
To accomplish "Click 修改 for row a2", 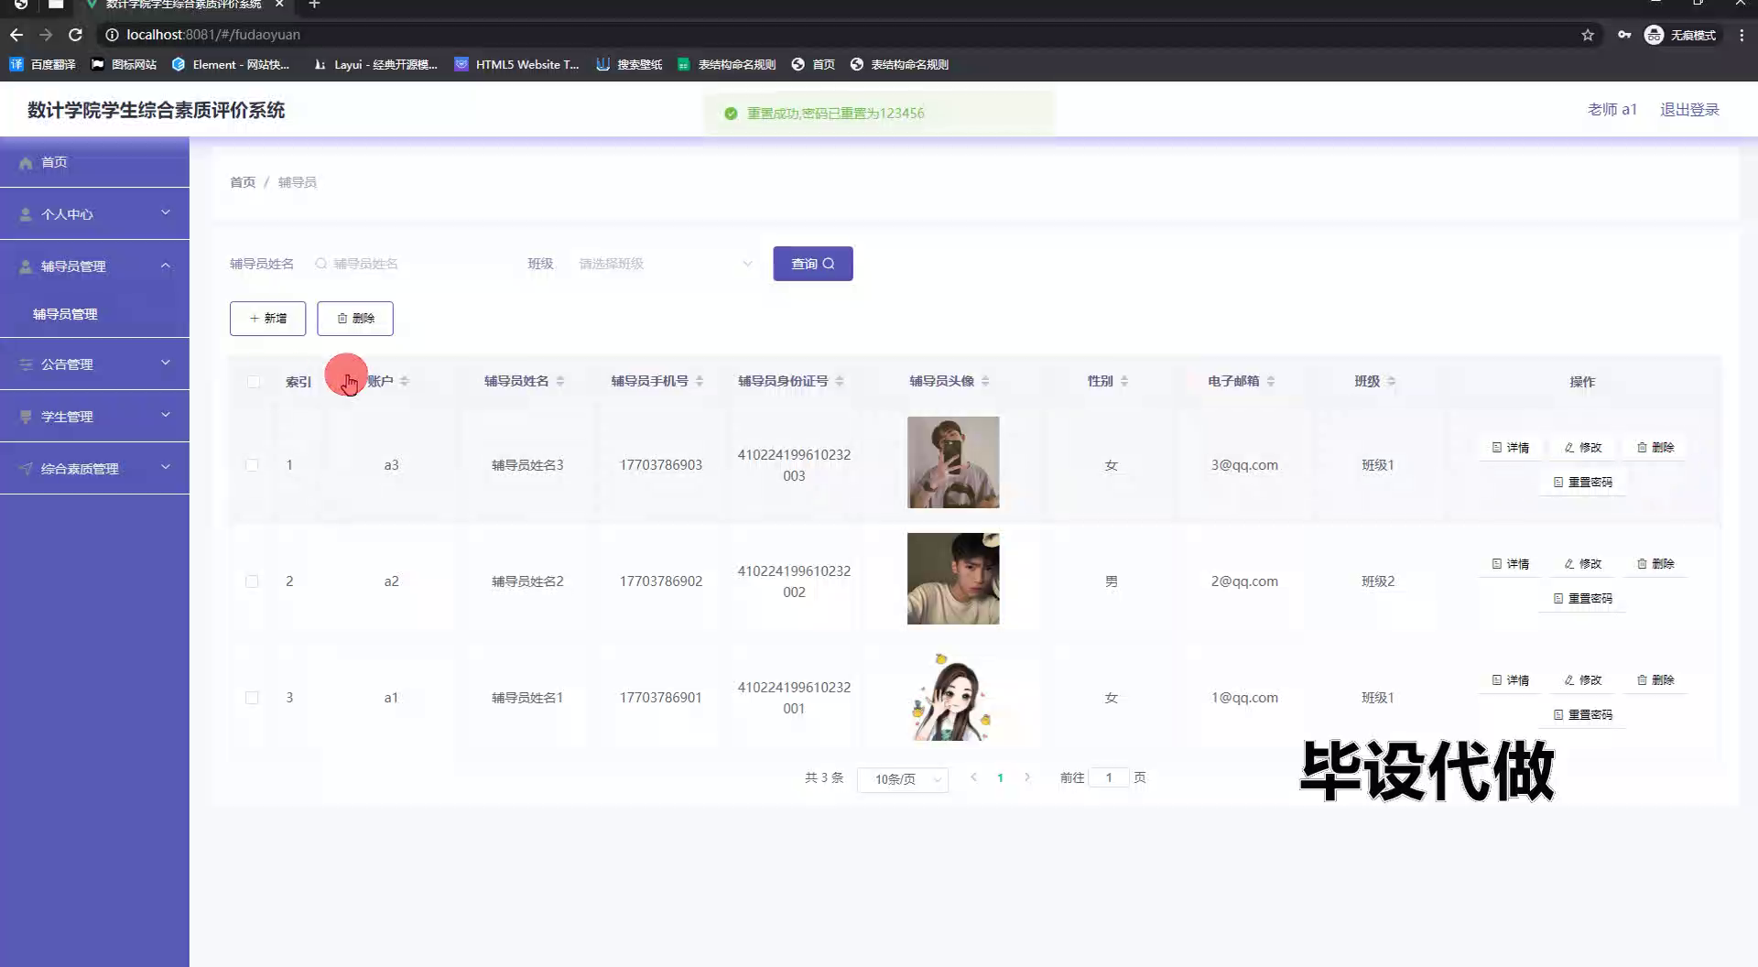I will (1583, 564).
